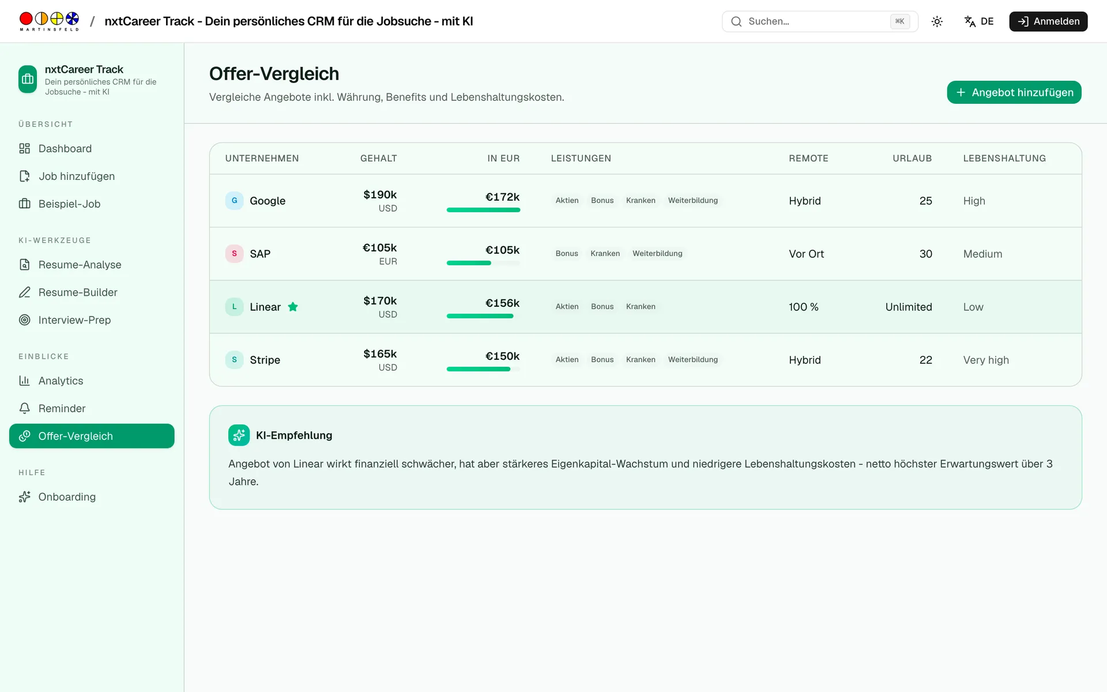
Task: Click inside the Suchen search field
Action: [x=820, y=21]
